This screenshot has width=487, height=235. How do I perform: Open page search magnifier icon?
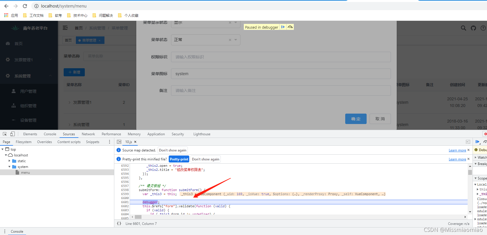pos(463,28)
